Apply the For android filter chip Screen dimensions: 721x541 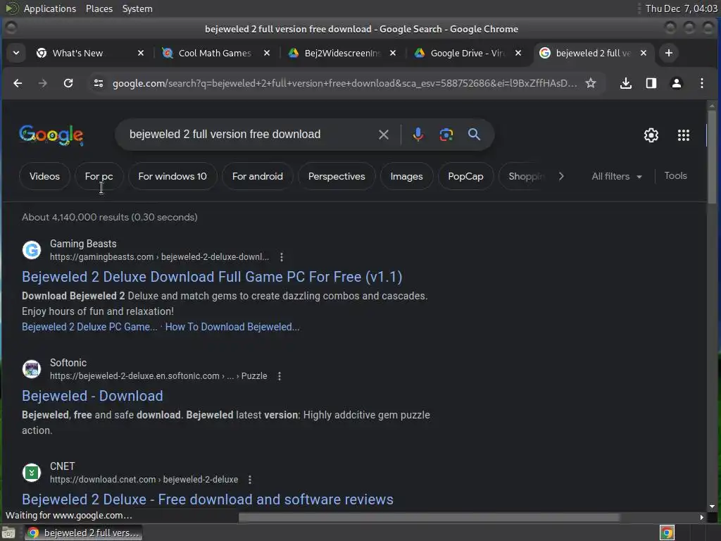click(258, 176)
